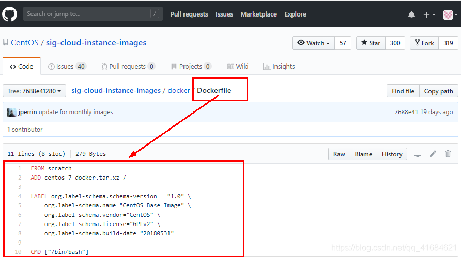
Task: Switch to the Insights tab
Action: [x=279, y=67]
